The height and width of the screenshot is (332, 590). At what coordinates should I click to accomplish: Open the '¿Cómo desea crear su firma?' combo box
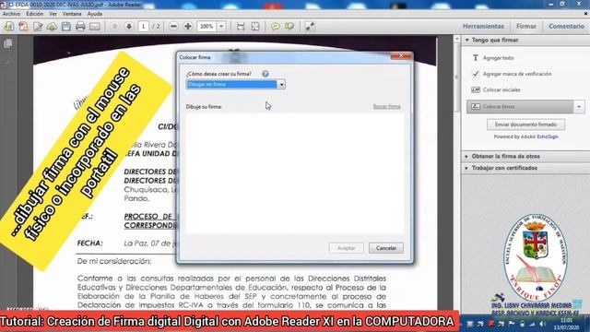[x=236, y=84]
